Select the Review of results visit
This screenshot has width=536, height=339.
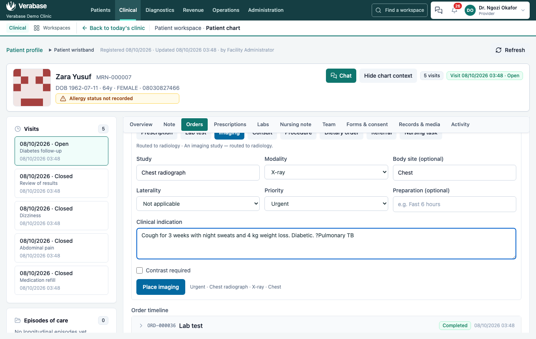pos(61,183)
